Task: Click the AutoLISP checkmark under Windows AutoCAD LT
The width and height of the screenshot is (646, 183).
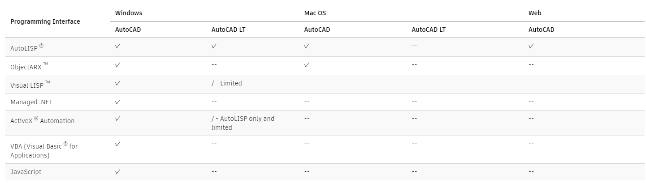Action: click(214, 46)
